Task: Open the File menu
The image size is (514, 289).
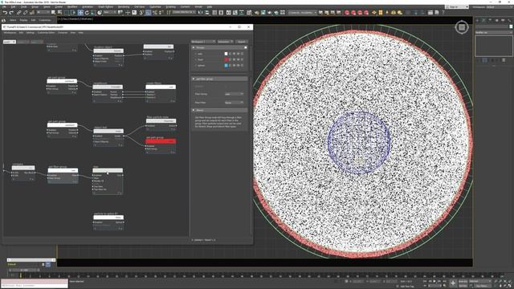Action: [x=4, y=6]
